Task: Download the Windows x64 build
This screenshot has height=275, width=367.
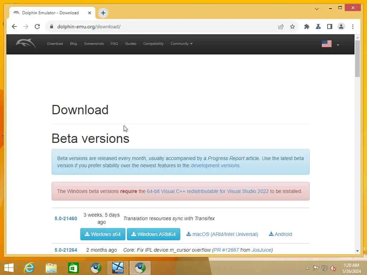Action: click(x=103, y=234)
